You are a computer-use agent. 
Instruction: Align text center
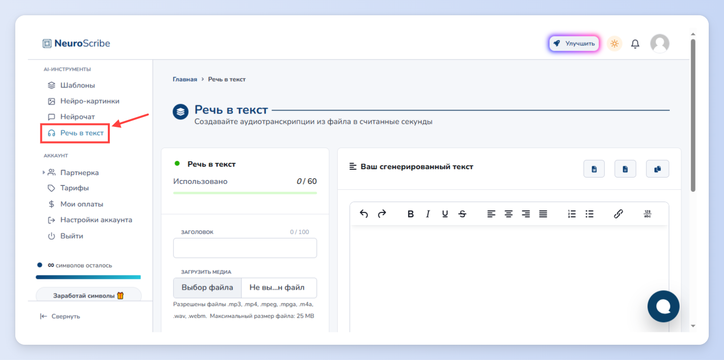pos(508,214)
